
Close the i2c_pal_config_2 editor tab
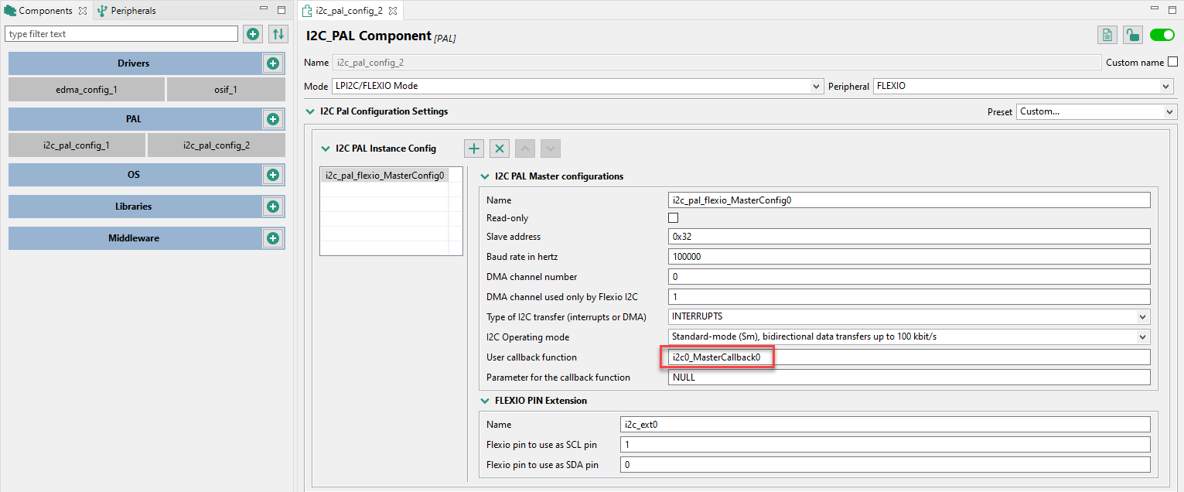tap(391, 11)
